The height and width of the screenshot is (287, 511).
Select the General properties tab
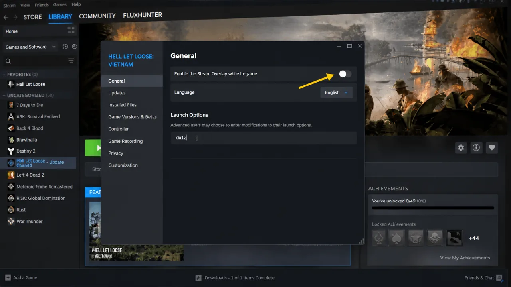click(132, 81)
